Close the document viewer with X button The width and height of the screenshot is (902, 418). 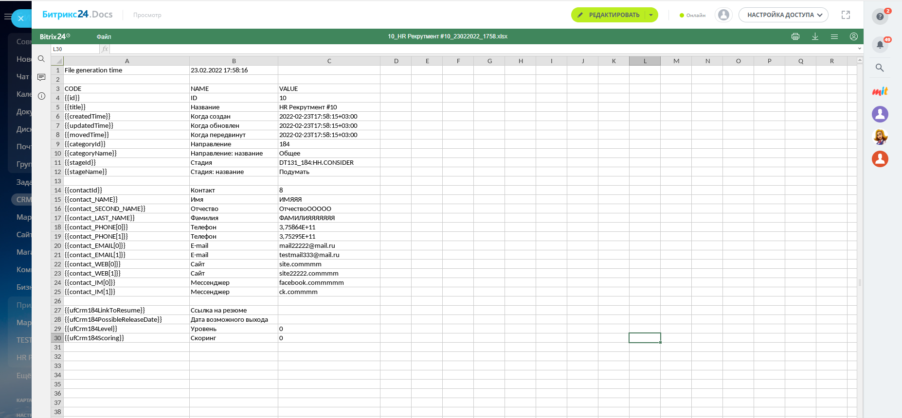tap(20, 18)
